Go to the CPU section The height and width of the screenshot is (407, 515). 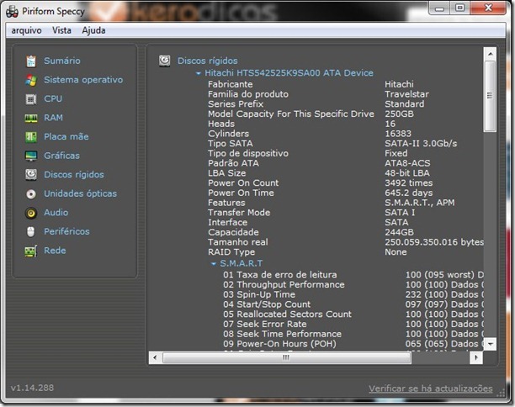53,98
